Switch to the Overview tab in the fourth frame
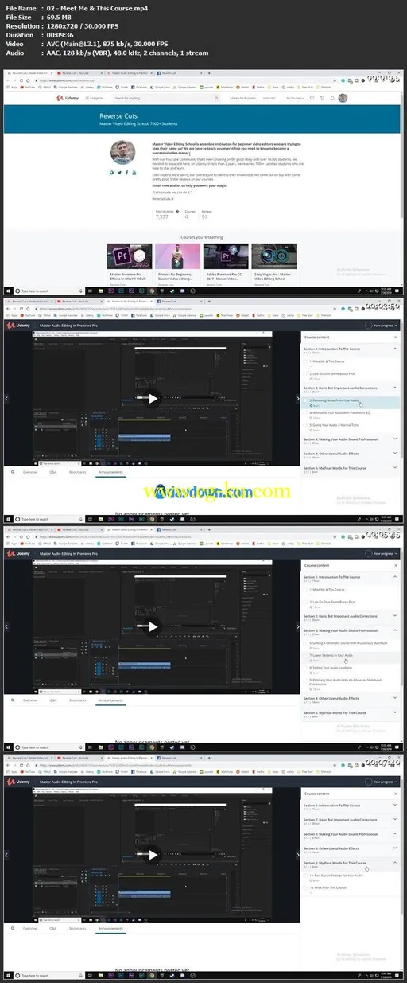The width and height of the screenshot is (407, 983). (x=30, y=928)
